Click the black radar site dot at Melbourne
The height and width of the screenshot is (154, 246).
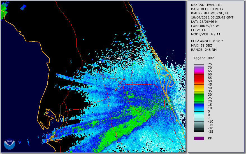point(167,104)
